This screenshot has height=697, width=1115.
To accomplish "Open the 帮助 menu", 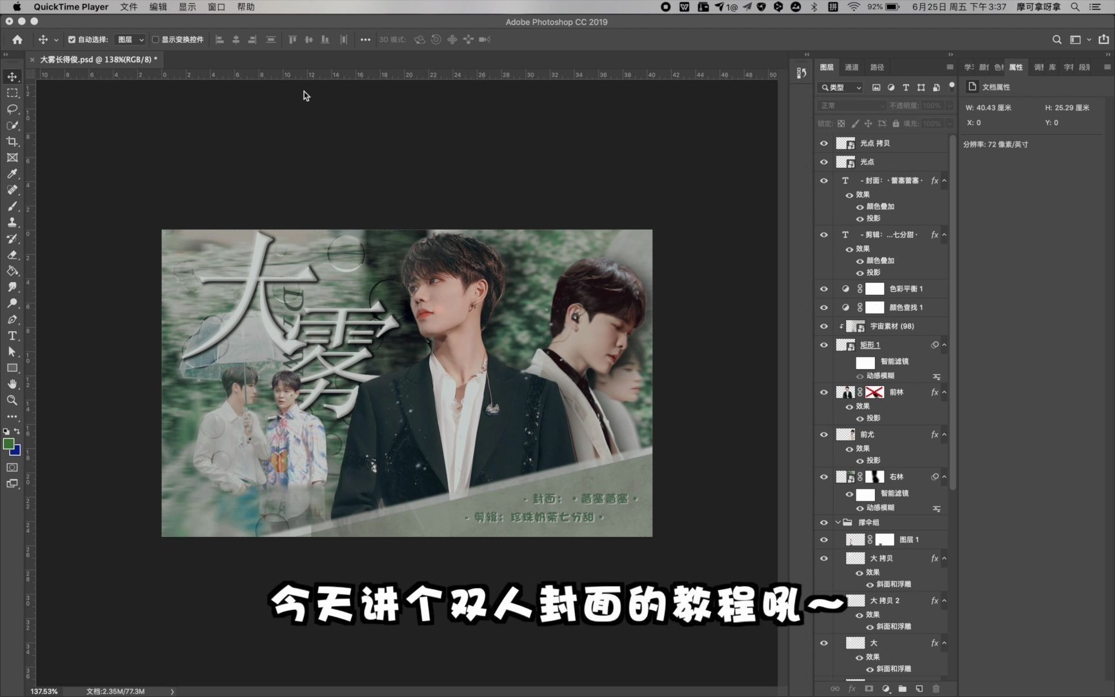I will pos(246,7).
